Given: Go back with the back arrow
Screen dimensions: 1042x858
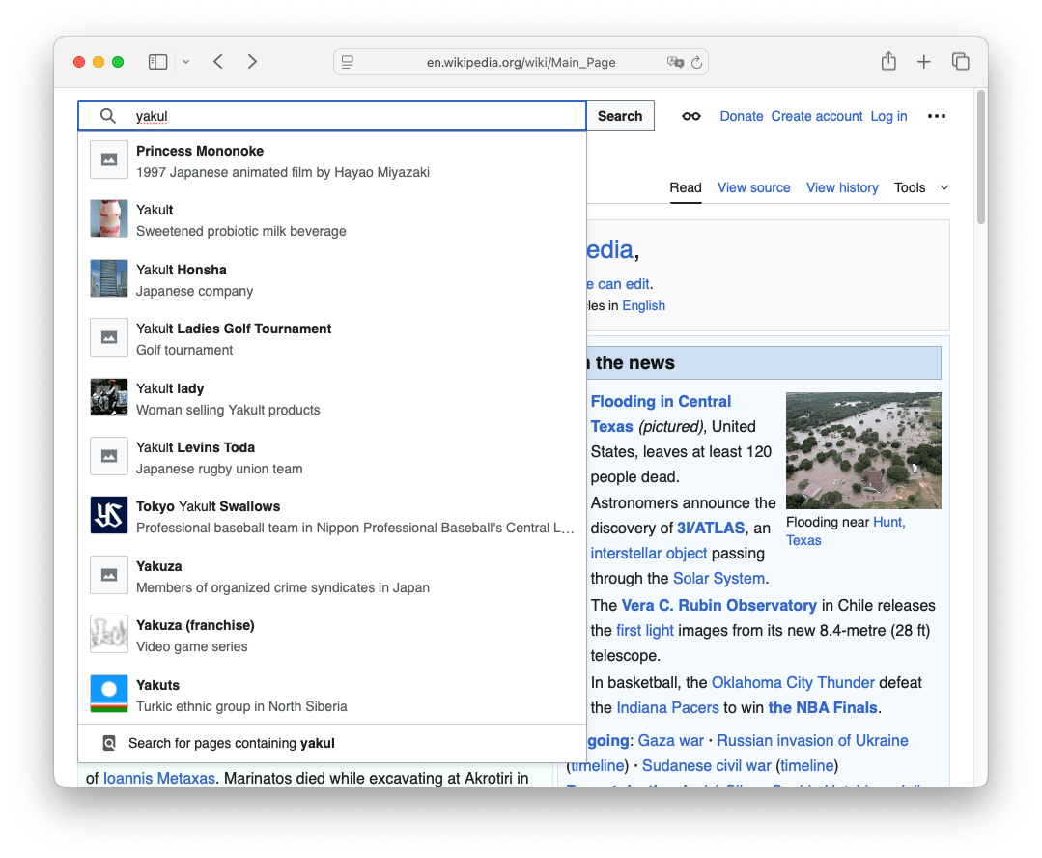Looking at the screenshot, I should coord(218,62).
